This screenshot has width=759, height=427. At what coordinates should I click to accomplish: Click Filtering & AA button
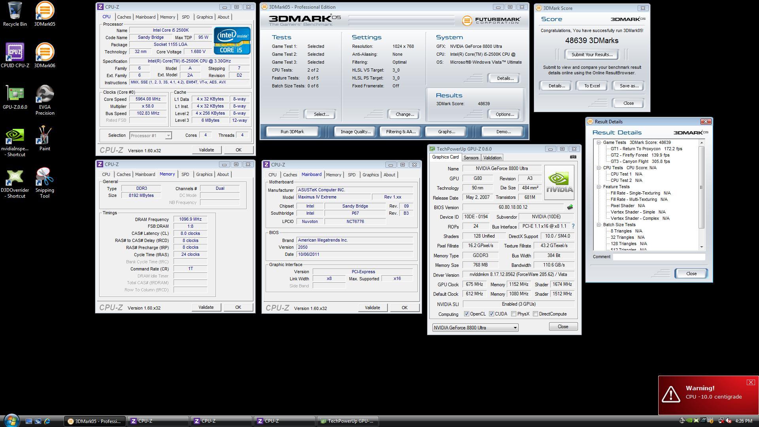[401, 132]
